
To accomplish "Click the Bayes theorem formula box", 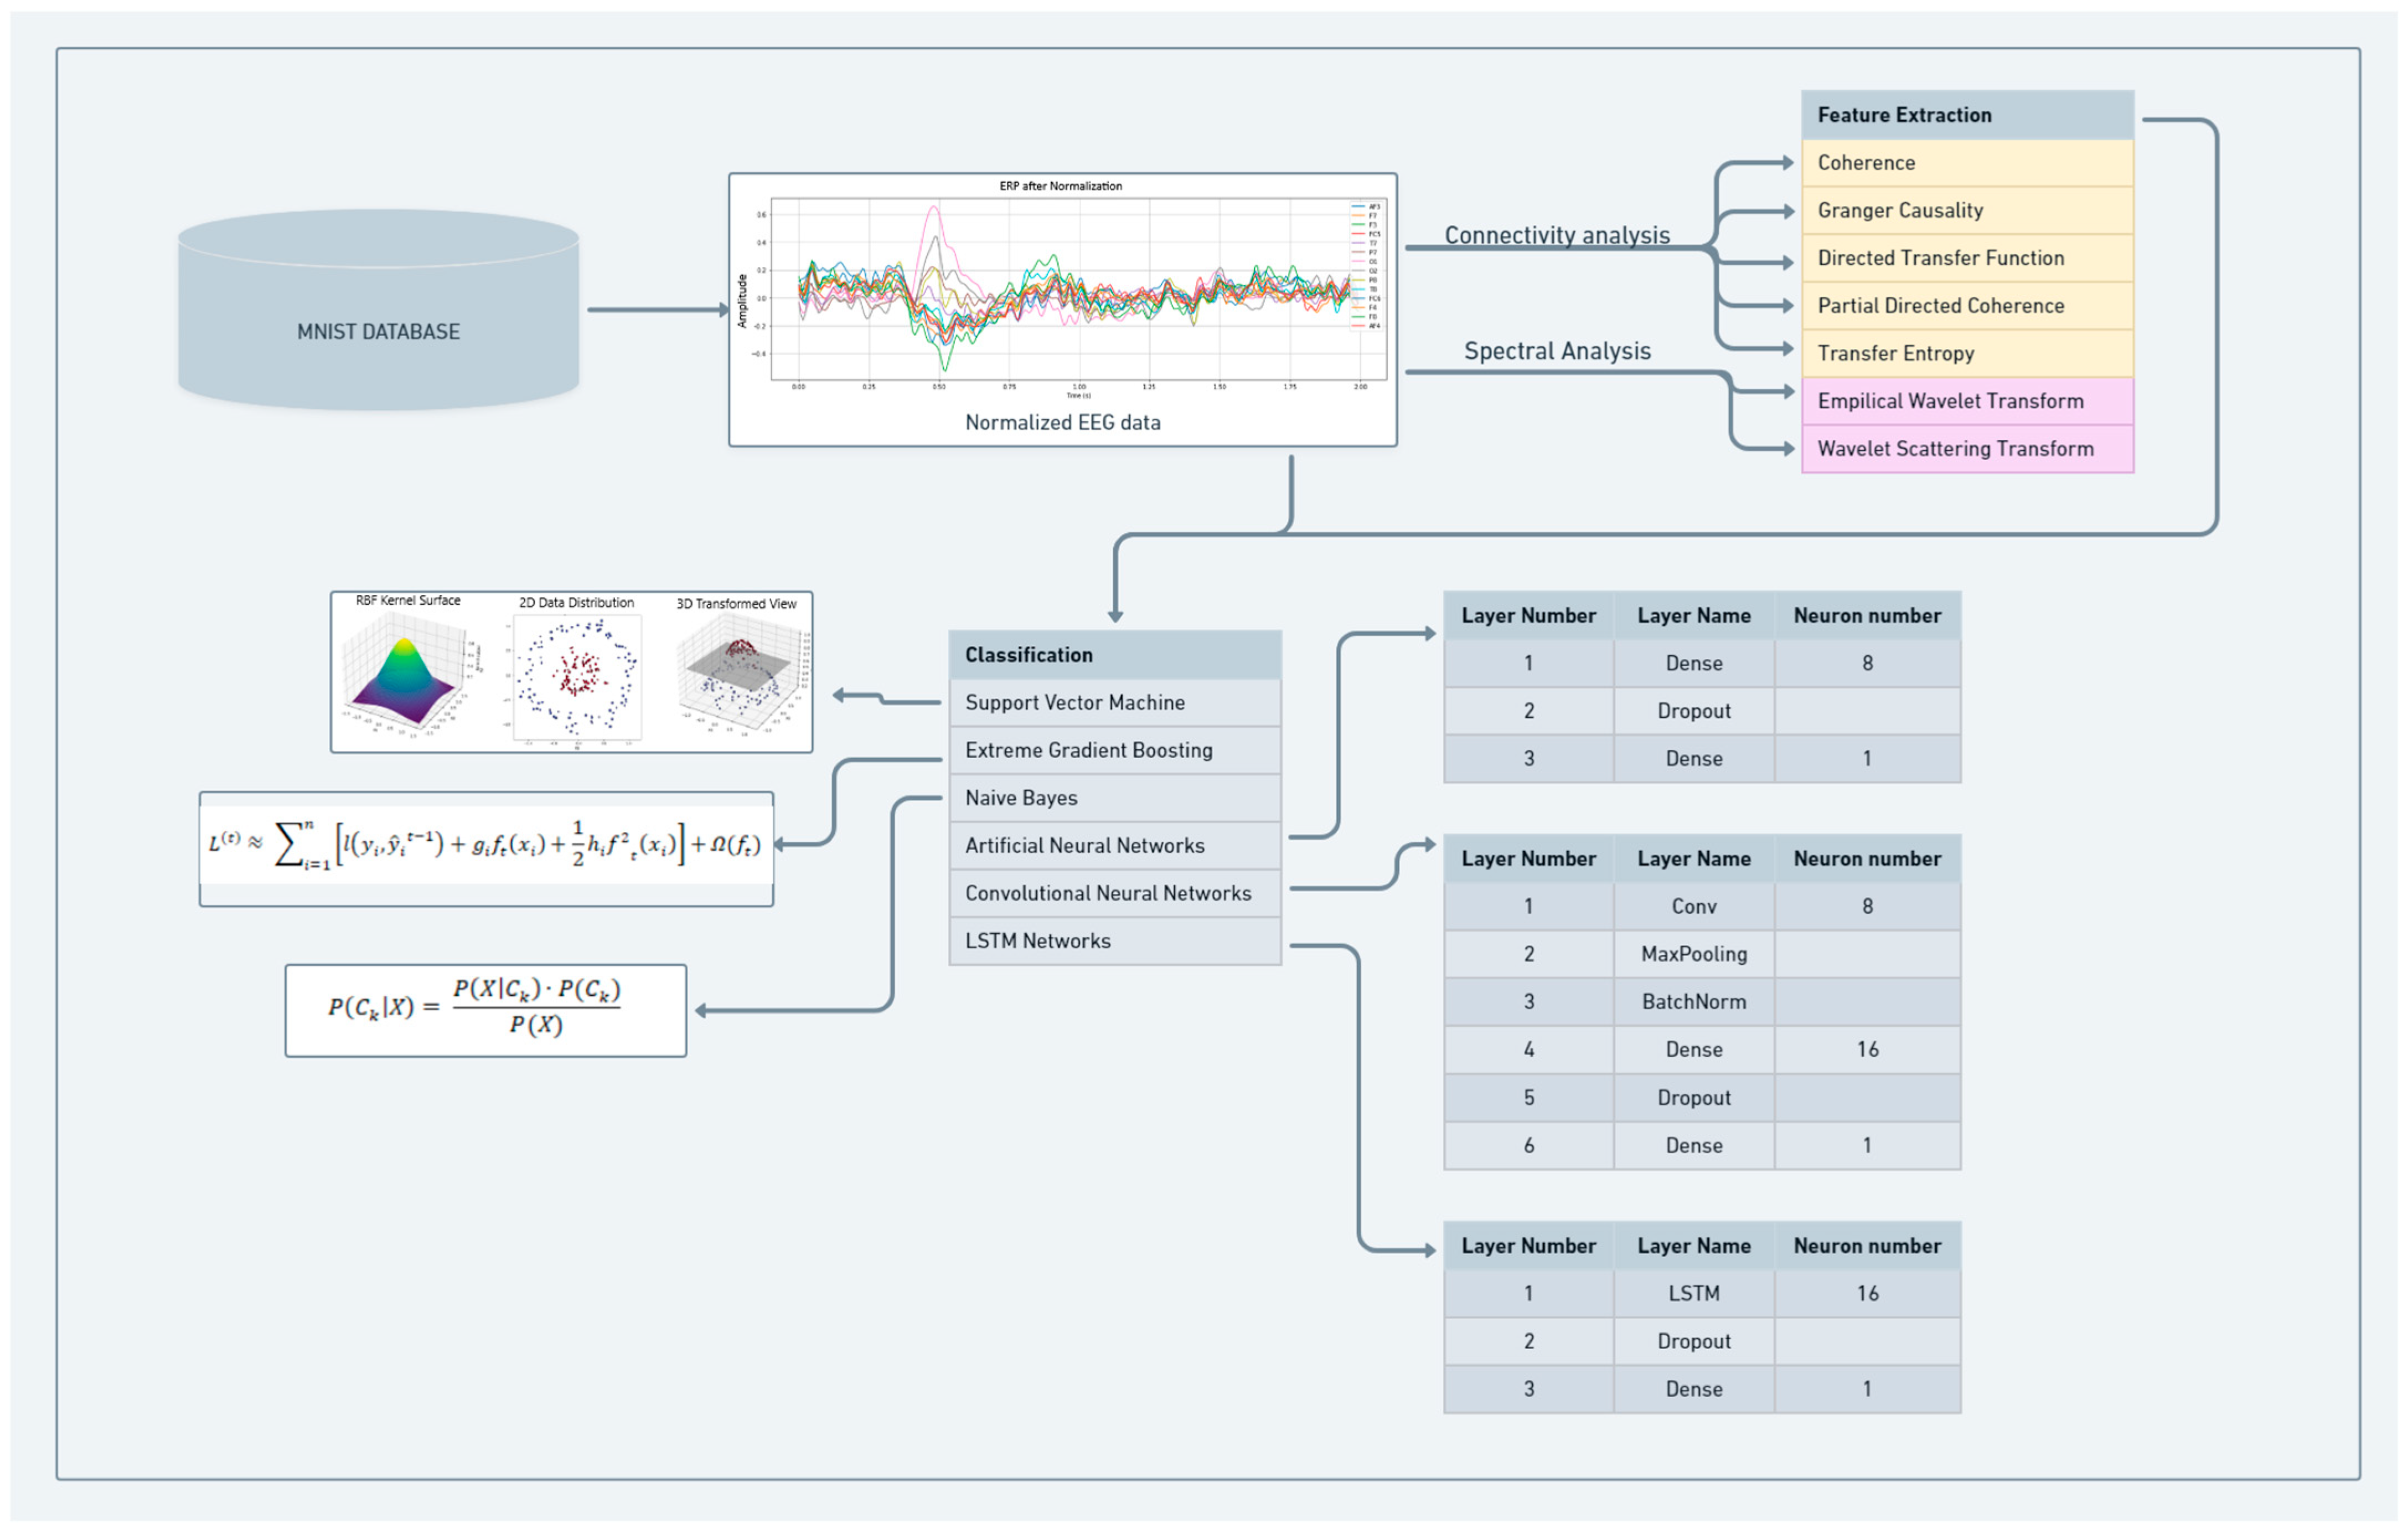I will coord(485,1011).
